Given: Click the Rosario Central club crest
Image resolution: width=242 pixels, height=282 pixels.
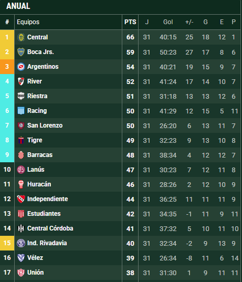Looking at the screenshot, I should coord(21,37).
